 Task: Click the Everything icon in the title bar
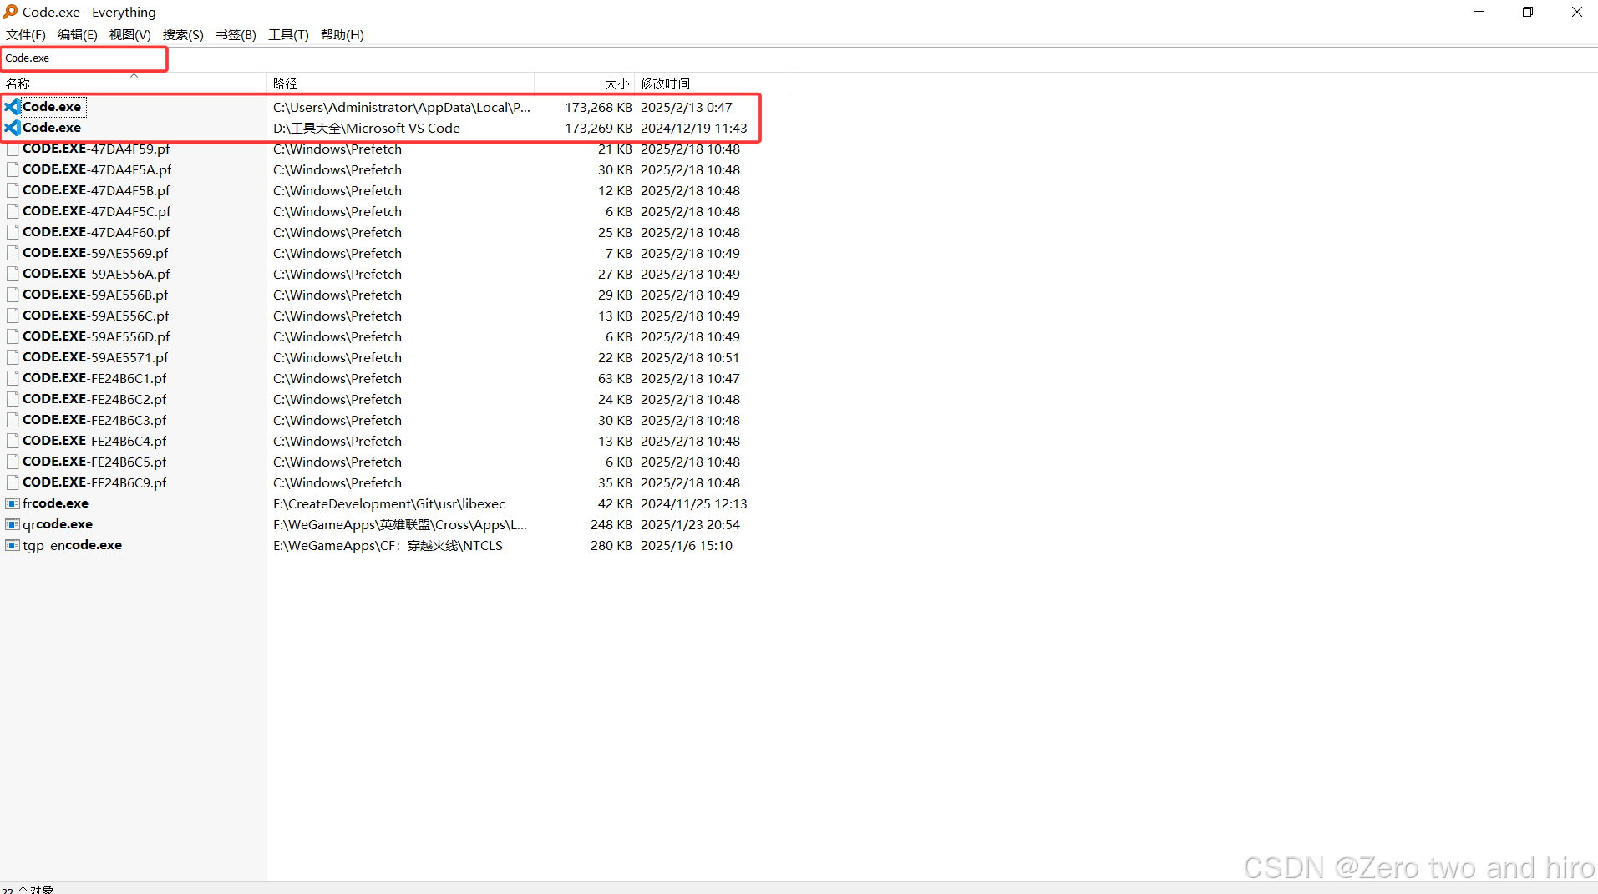(x=9, y=12)
